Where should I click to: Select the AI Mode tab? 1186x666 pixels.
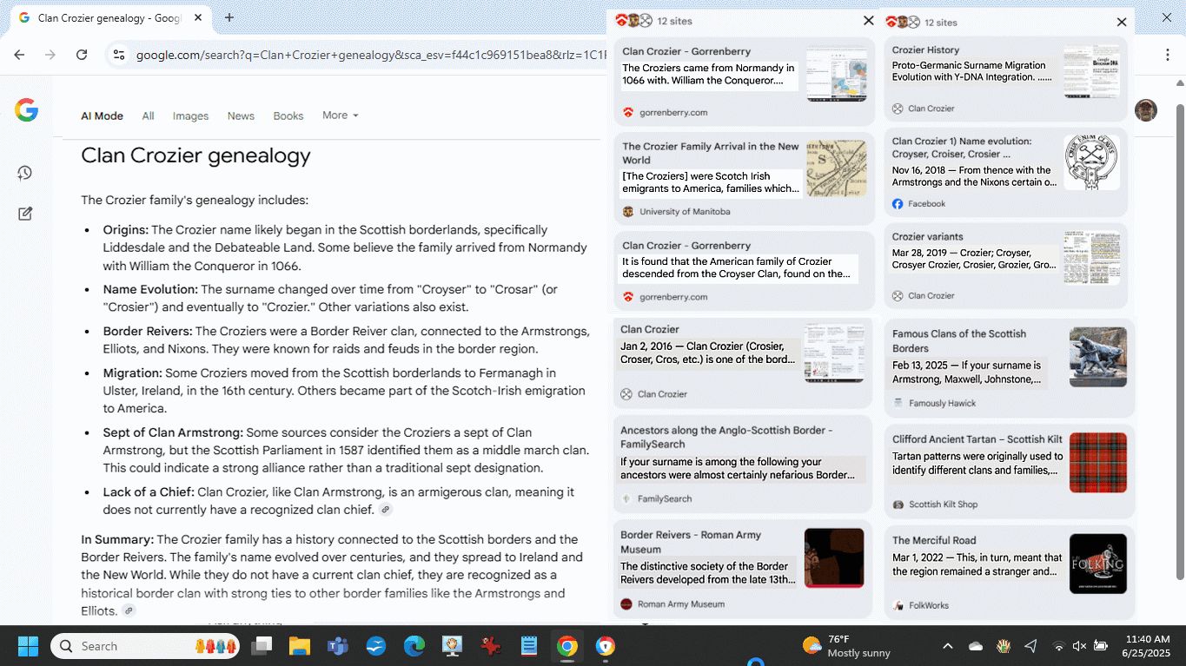pyautogui.click(x=102, y=115)
